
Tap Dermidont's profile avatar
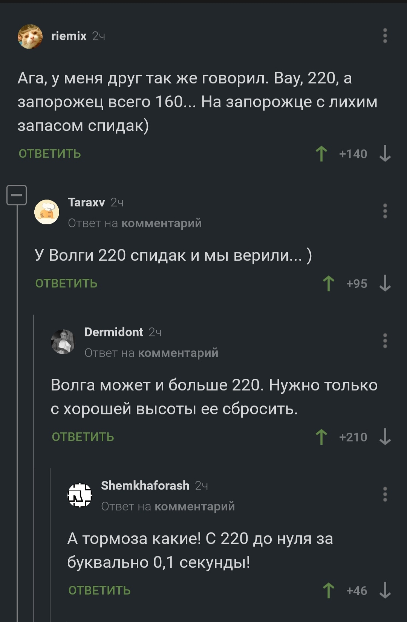point(63,342)
